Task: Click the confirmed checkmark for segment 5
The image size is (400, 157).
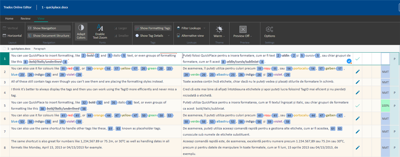Action: [357, 105]
